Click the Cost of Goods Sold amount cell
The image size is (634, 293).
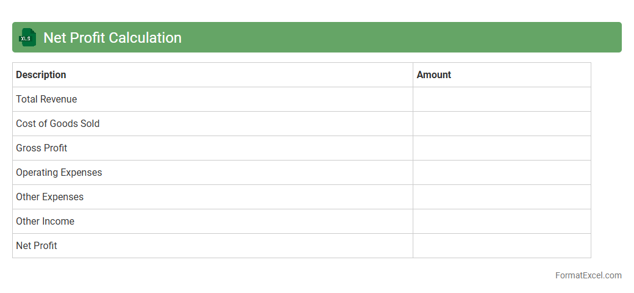point(501,123)
